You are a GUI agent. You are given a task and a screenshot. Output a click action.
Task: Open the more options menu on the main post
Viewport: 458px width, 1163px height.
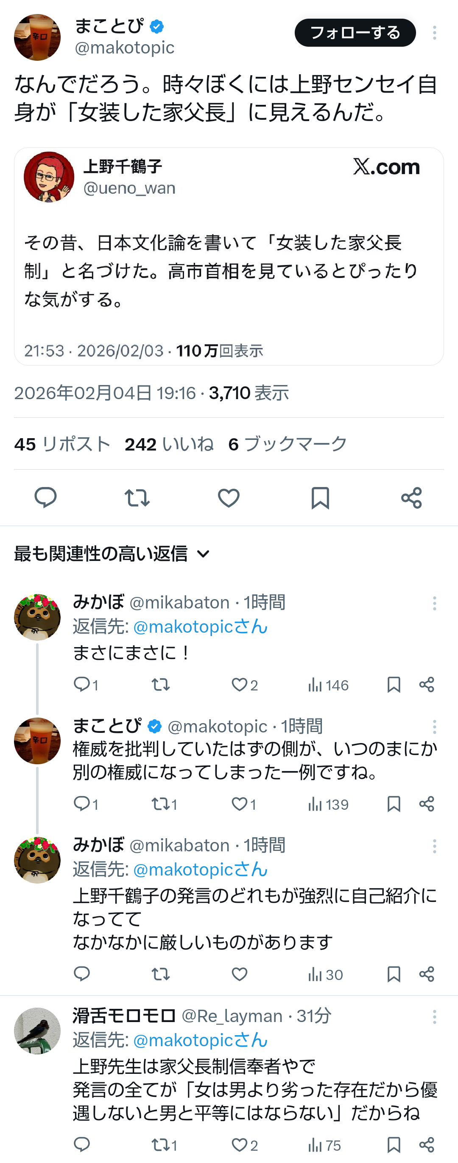point(434,33)
